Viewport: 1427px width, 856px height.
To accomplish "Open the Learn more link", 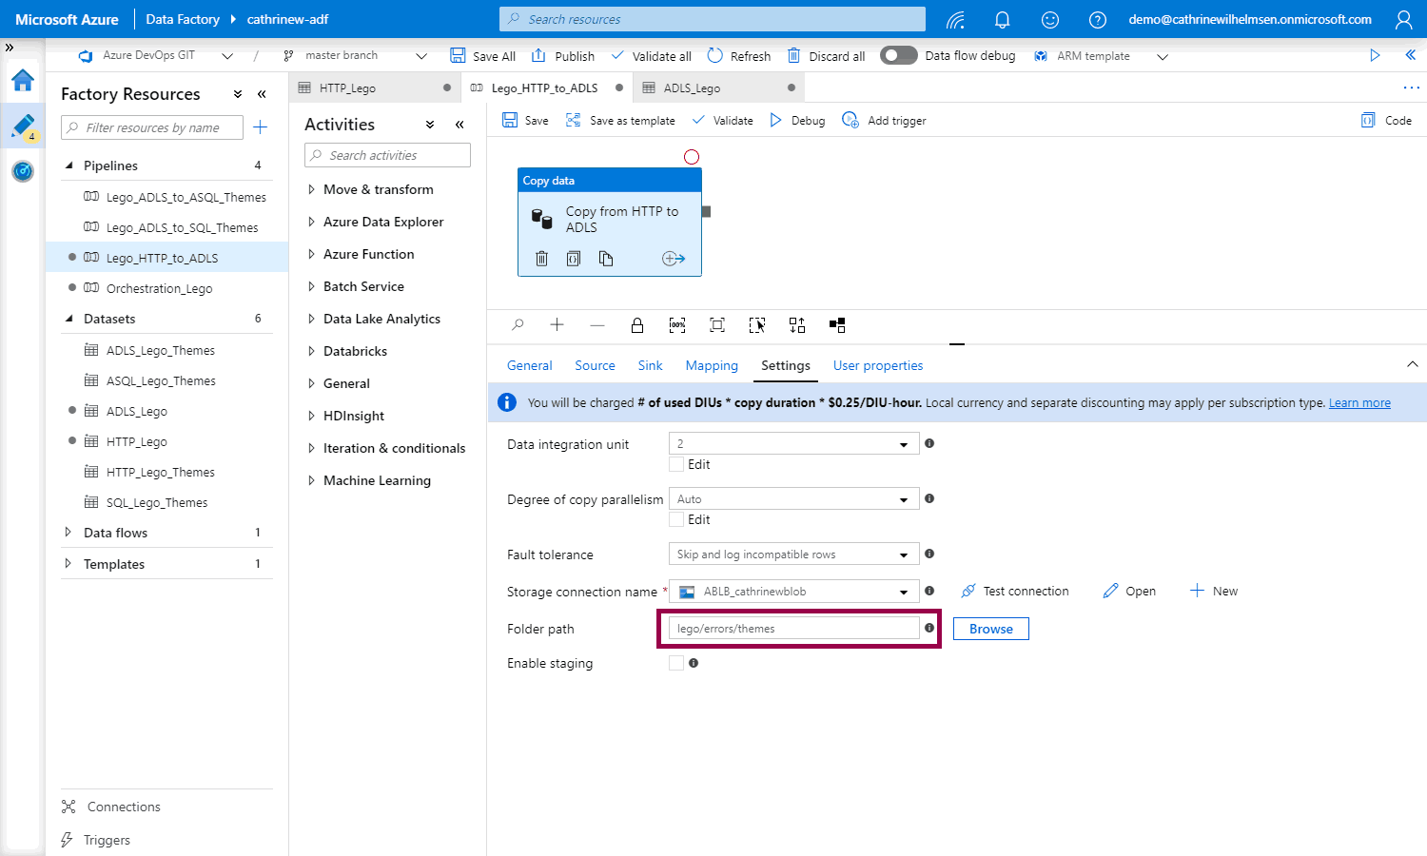I will [x=1359, y=403].
